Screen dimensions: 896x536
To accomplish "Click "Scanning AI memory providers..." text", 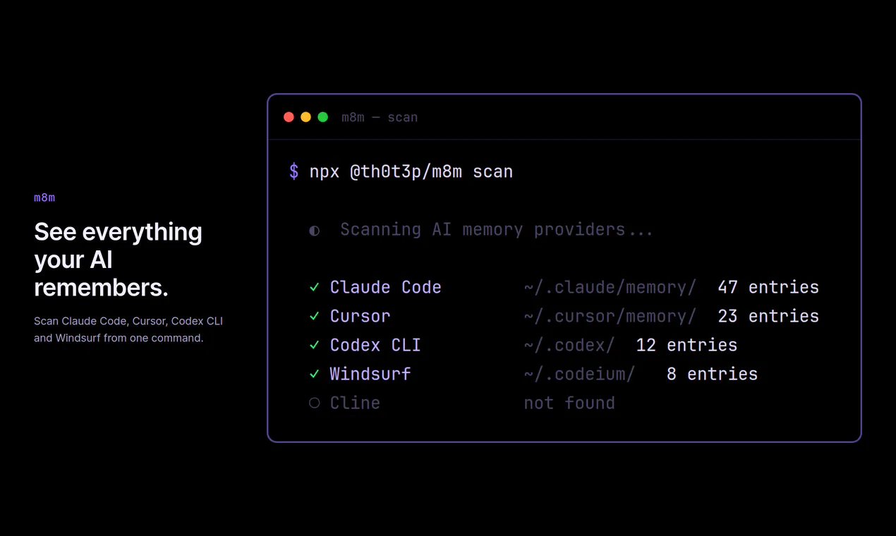I will (497, 230).
